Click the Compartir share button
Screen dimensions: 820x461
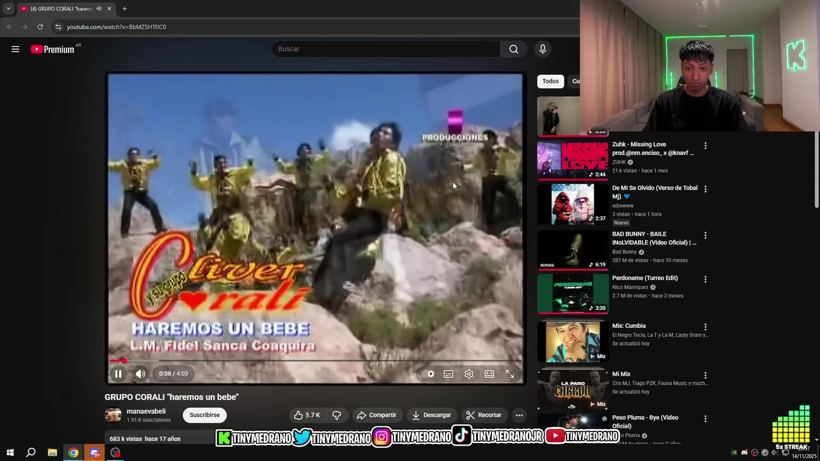coord(377,415)
